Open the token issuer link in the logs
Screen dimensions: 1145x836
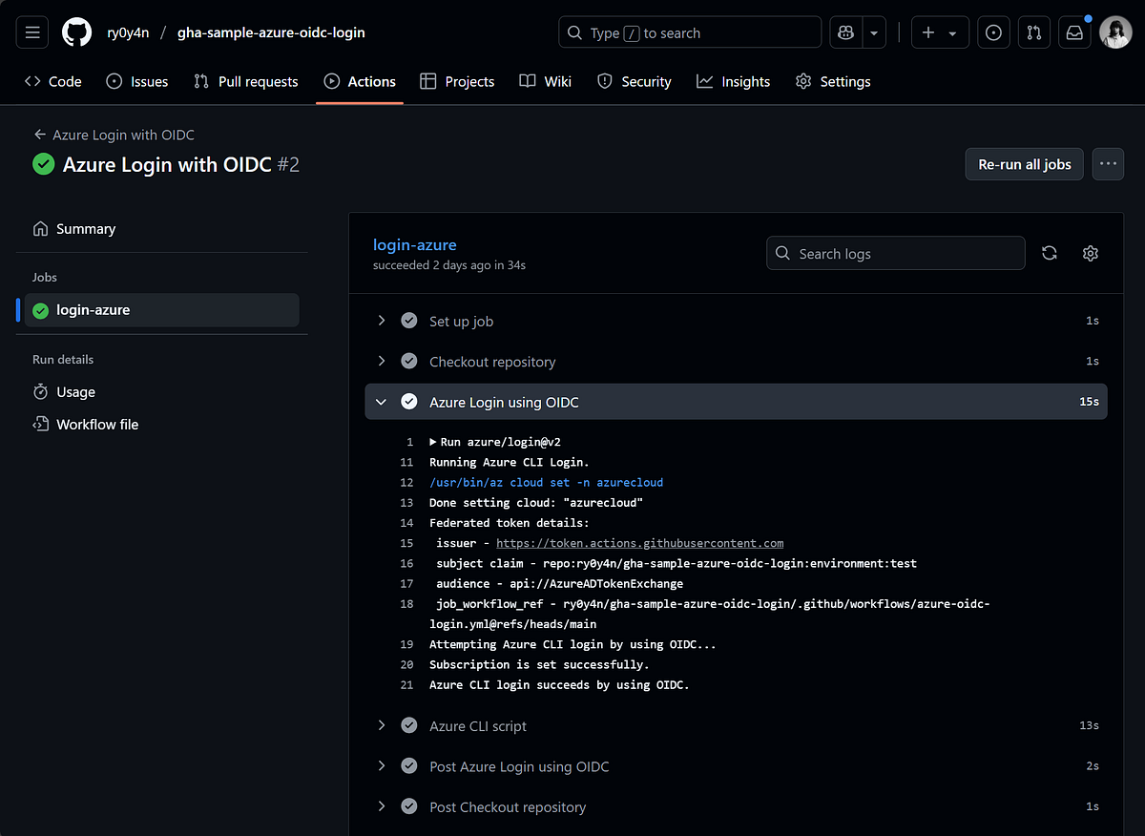click(640, 542)
